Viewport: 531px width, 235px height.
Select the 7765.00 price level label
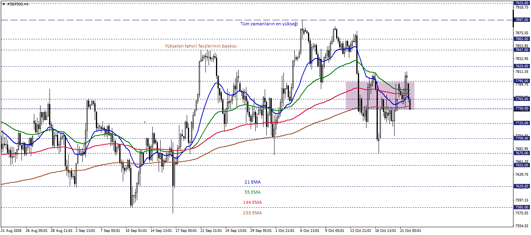[x=522, y=99]
